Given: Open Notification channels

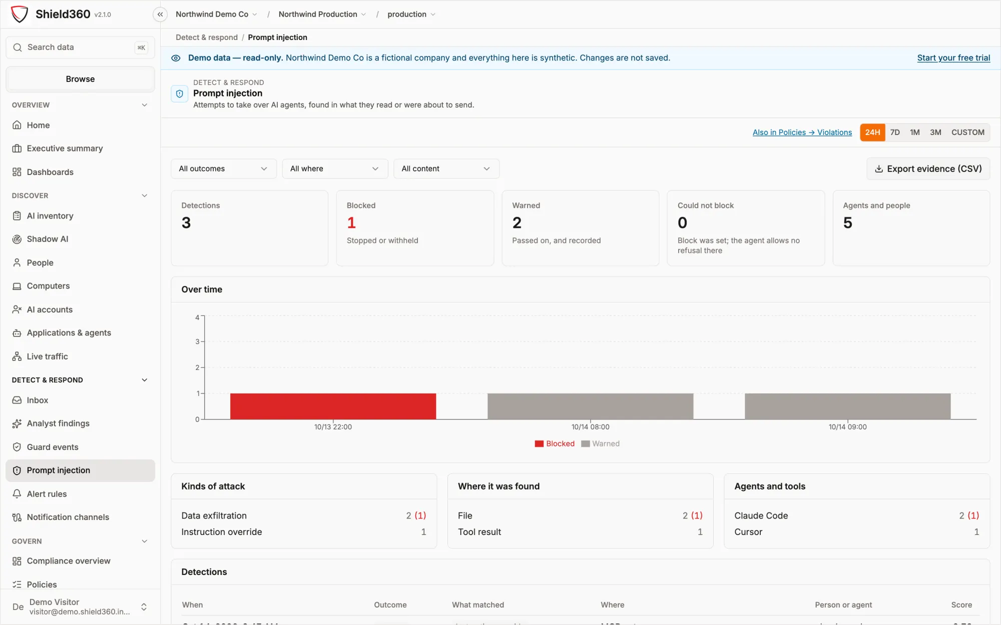Looking at the screenshot, I should click(x=80, y=517).
